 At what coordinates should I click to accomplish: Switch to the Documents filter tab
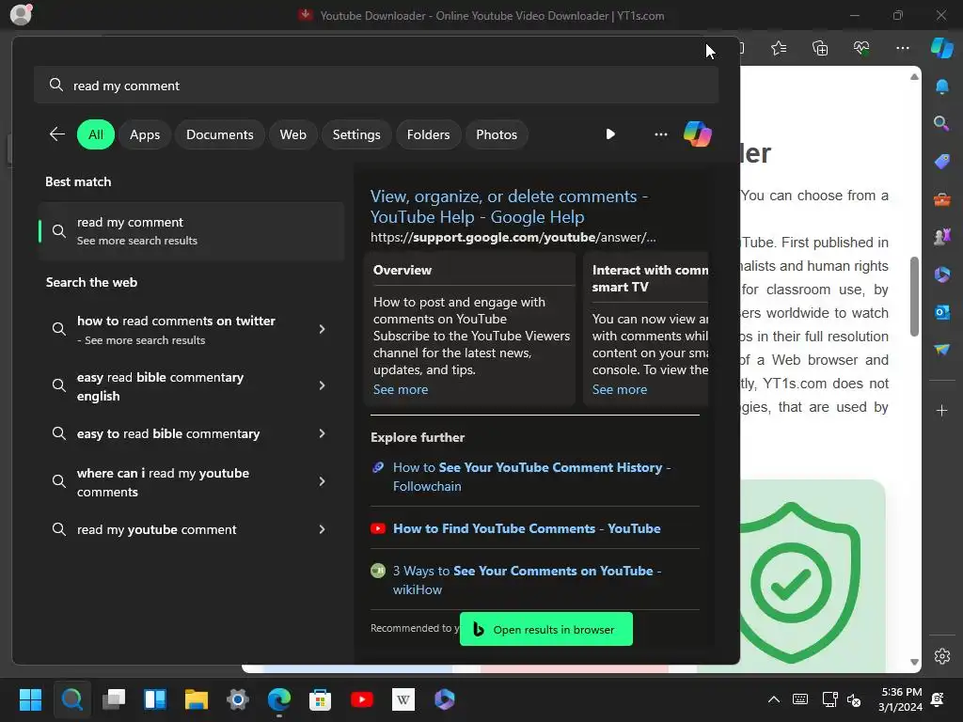coord(220,134)
